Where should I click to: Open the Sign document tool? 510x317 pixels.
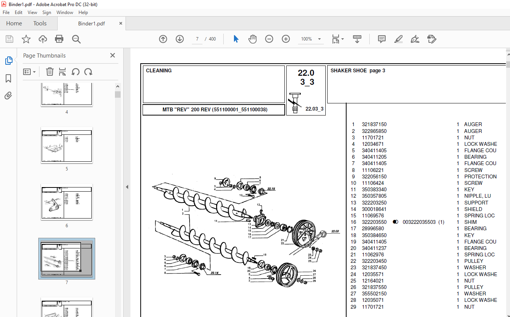click(x=415, y=39)
